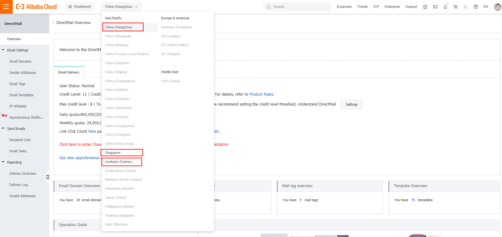
Task: Switch to the Email Delivery tab
Action: tap(69, 72)
